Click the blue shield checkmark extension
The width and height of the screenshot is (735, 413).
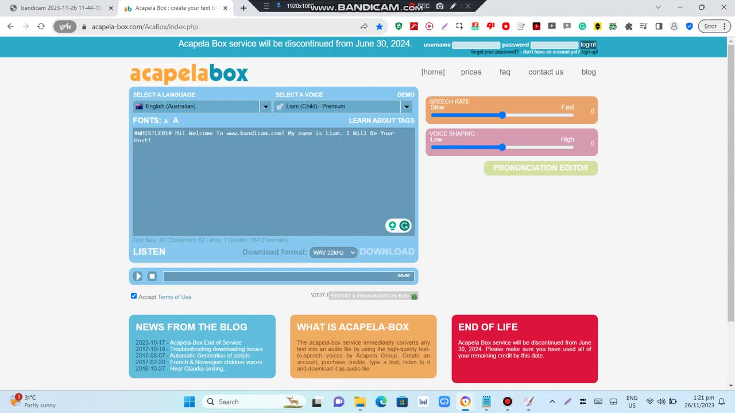tap(690, 26)
